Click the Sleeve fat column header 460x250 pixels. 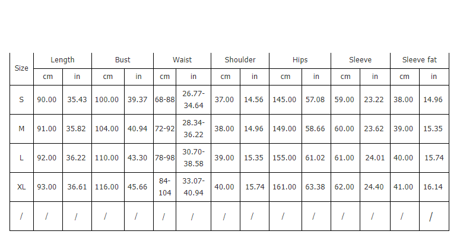click(x=419, y=60)
